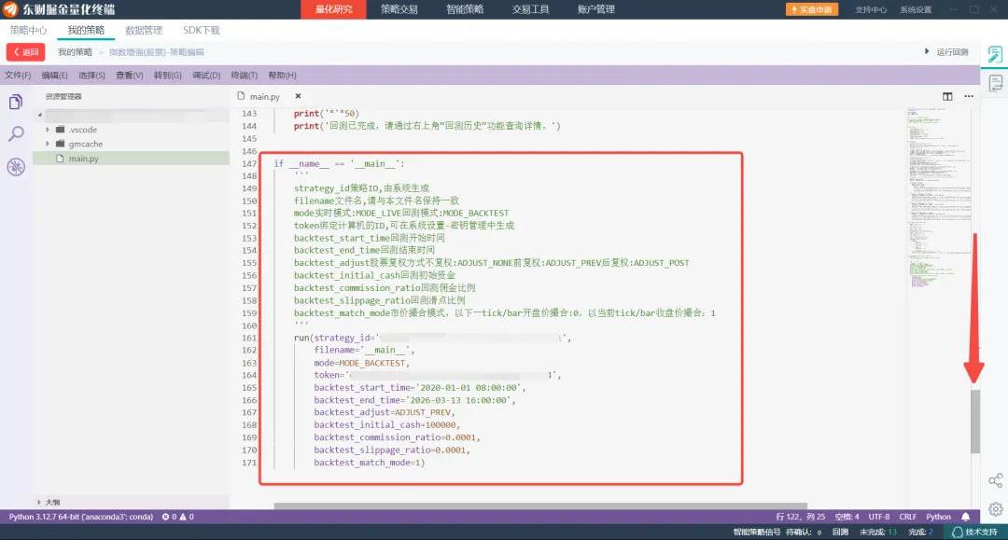Click the top right strategy editor icon
The height and width of the screenshot is (540, 1008).
pos(995,55)
